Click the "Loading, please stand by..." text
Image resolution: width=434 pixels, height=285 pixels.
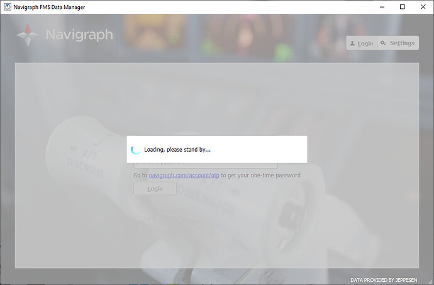coord(177,150)
